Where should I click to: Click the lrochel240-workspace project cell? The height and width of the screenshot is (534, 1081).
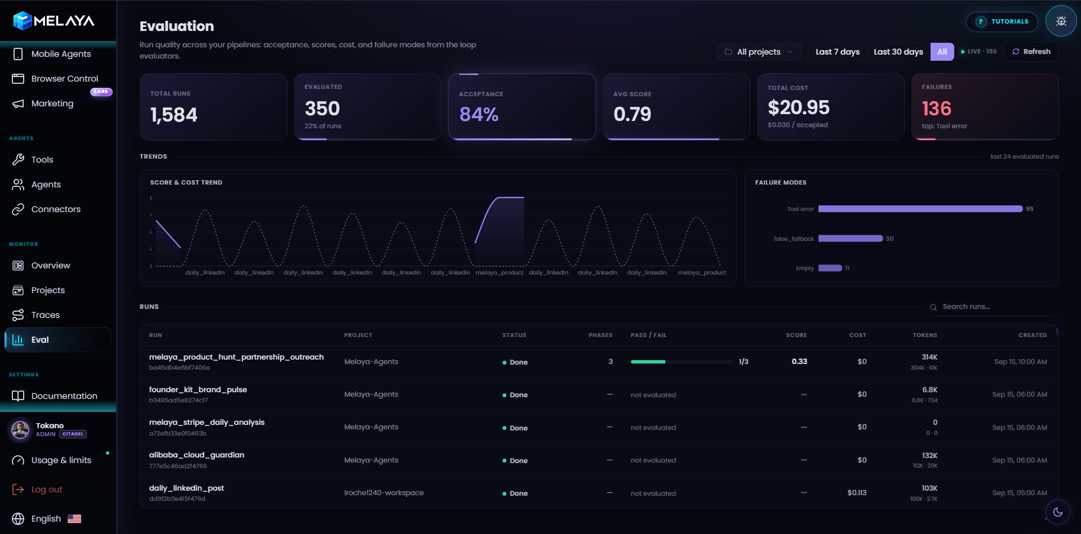click(x=384, y=493)
